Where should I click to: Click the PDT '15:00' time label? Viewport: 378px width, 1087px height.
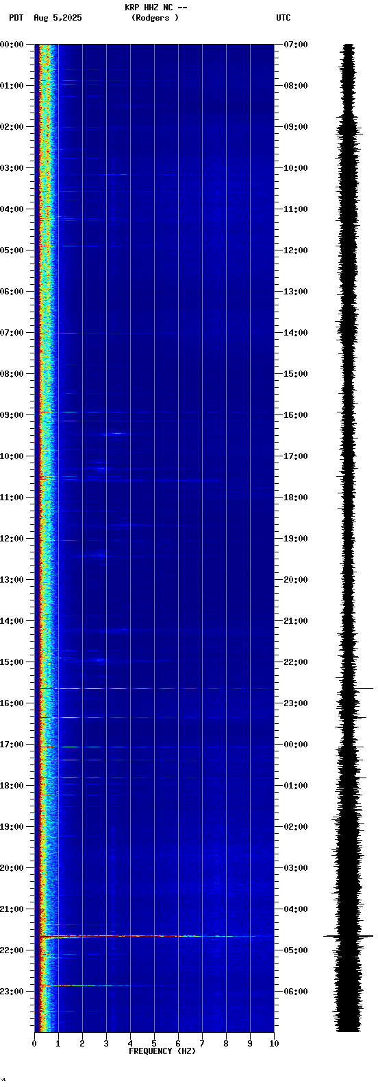(12, 662)
